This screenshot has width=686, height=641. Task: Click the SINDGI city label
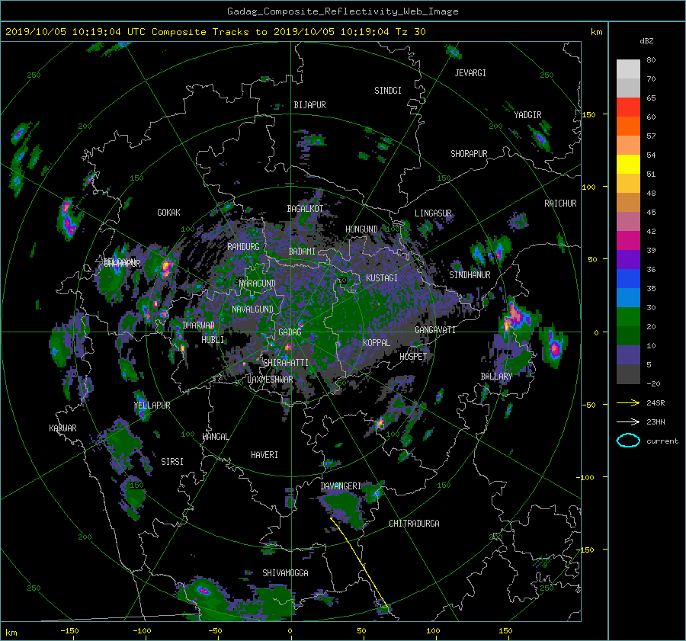(x=388, y=91)
